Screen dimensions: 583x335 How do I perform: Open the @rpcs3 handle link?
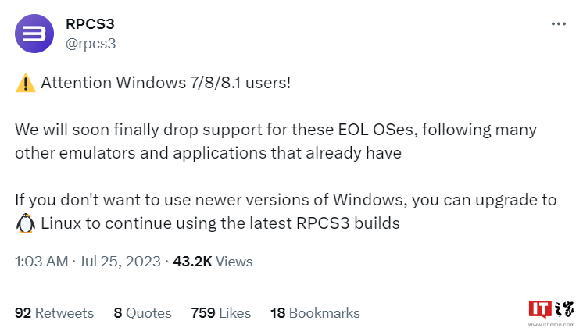coord(91,43)
